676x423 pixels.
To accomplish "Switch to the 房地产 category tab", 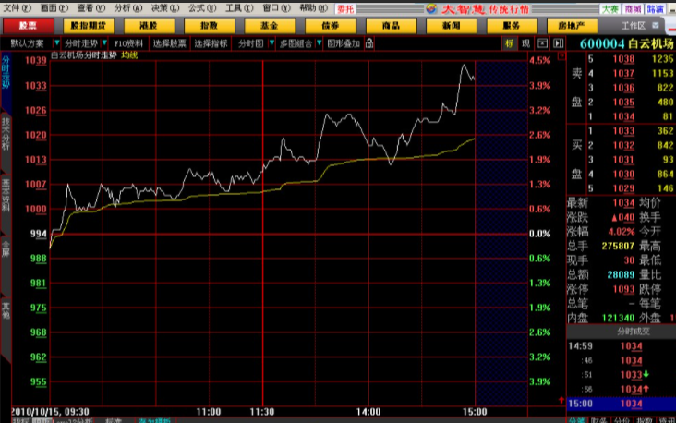I will pos(572,26).
